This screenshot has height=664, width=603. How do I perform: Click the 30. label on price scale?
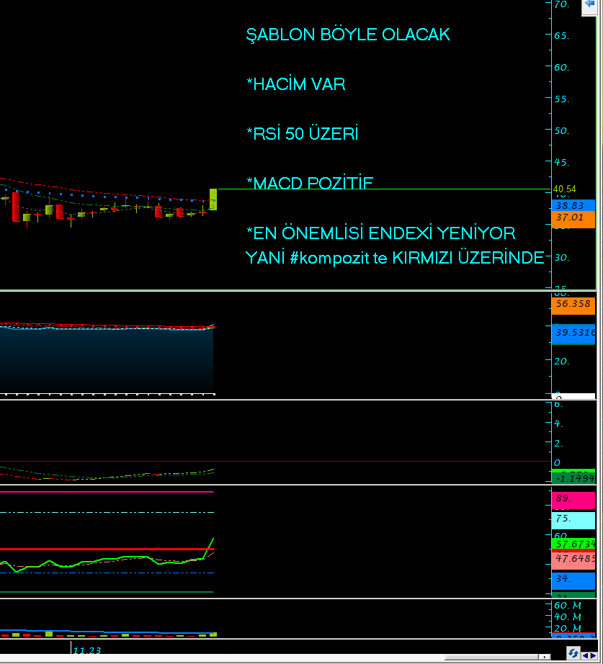[x=562, y=258]
